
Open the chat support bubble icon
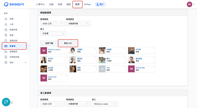point(6,102)
